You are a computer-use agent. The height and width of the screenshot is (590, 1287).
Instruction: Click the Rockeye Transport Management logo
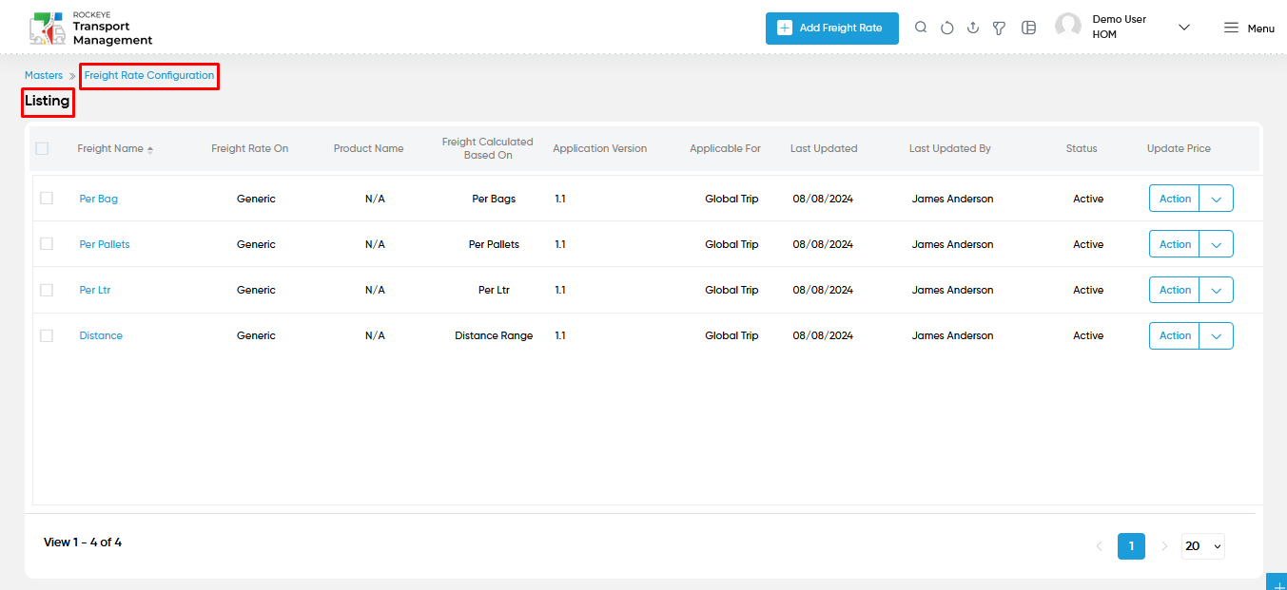[90, 29]
